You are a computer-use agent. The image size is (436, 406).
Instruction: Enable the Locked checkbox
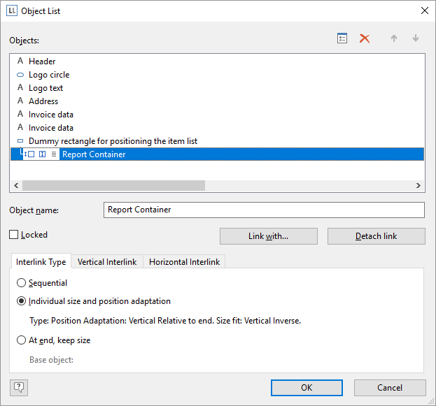pos(14,235)
